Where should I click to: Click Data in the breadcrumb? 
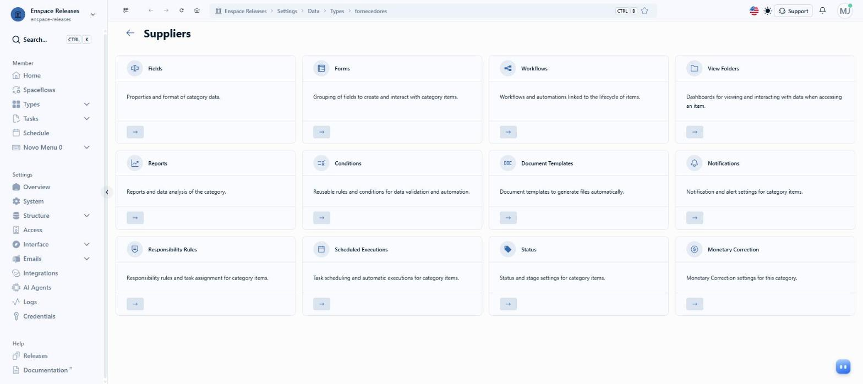coord(313,11)
